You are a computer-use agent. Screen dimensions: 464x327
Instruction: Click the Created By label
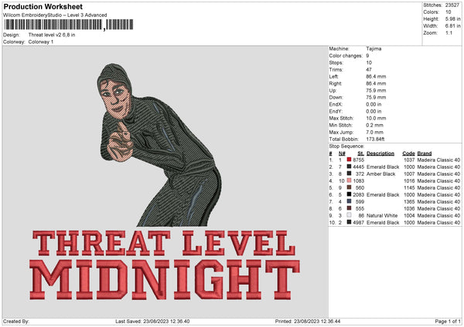tap(16, 321)
